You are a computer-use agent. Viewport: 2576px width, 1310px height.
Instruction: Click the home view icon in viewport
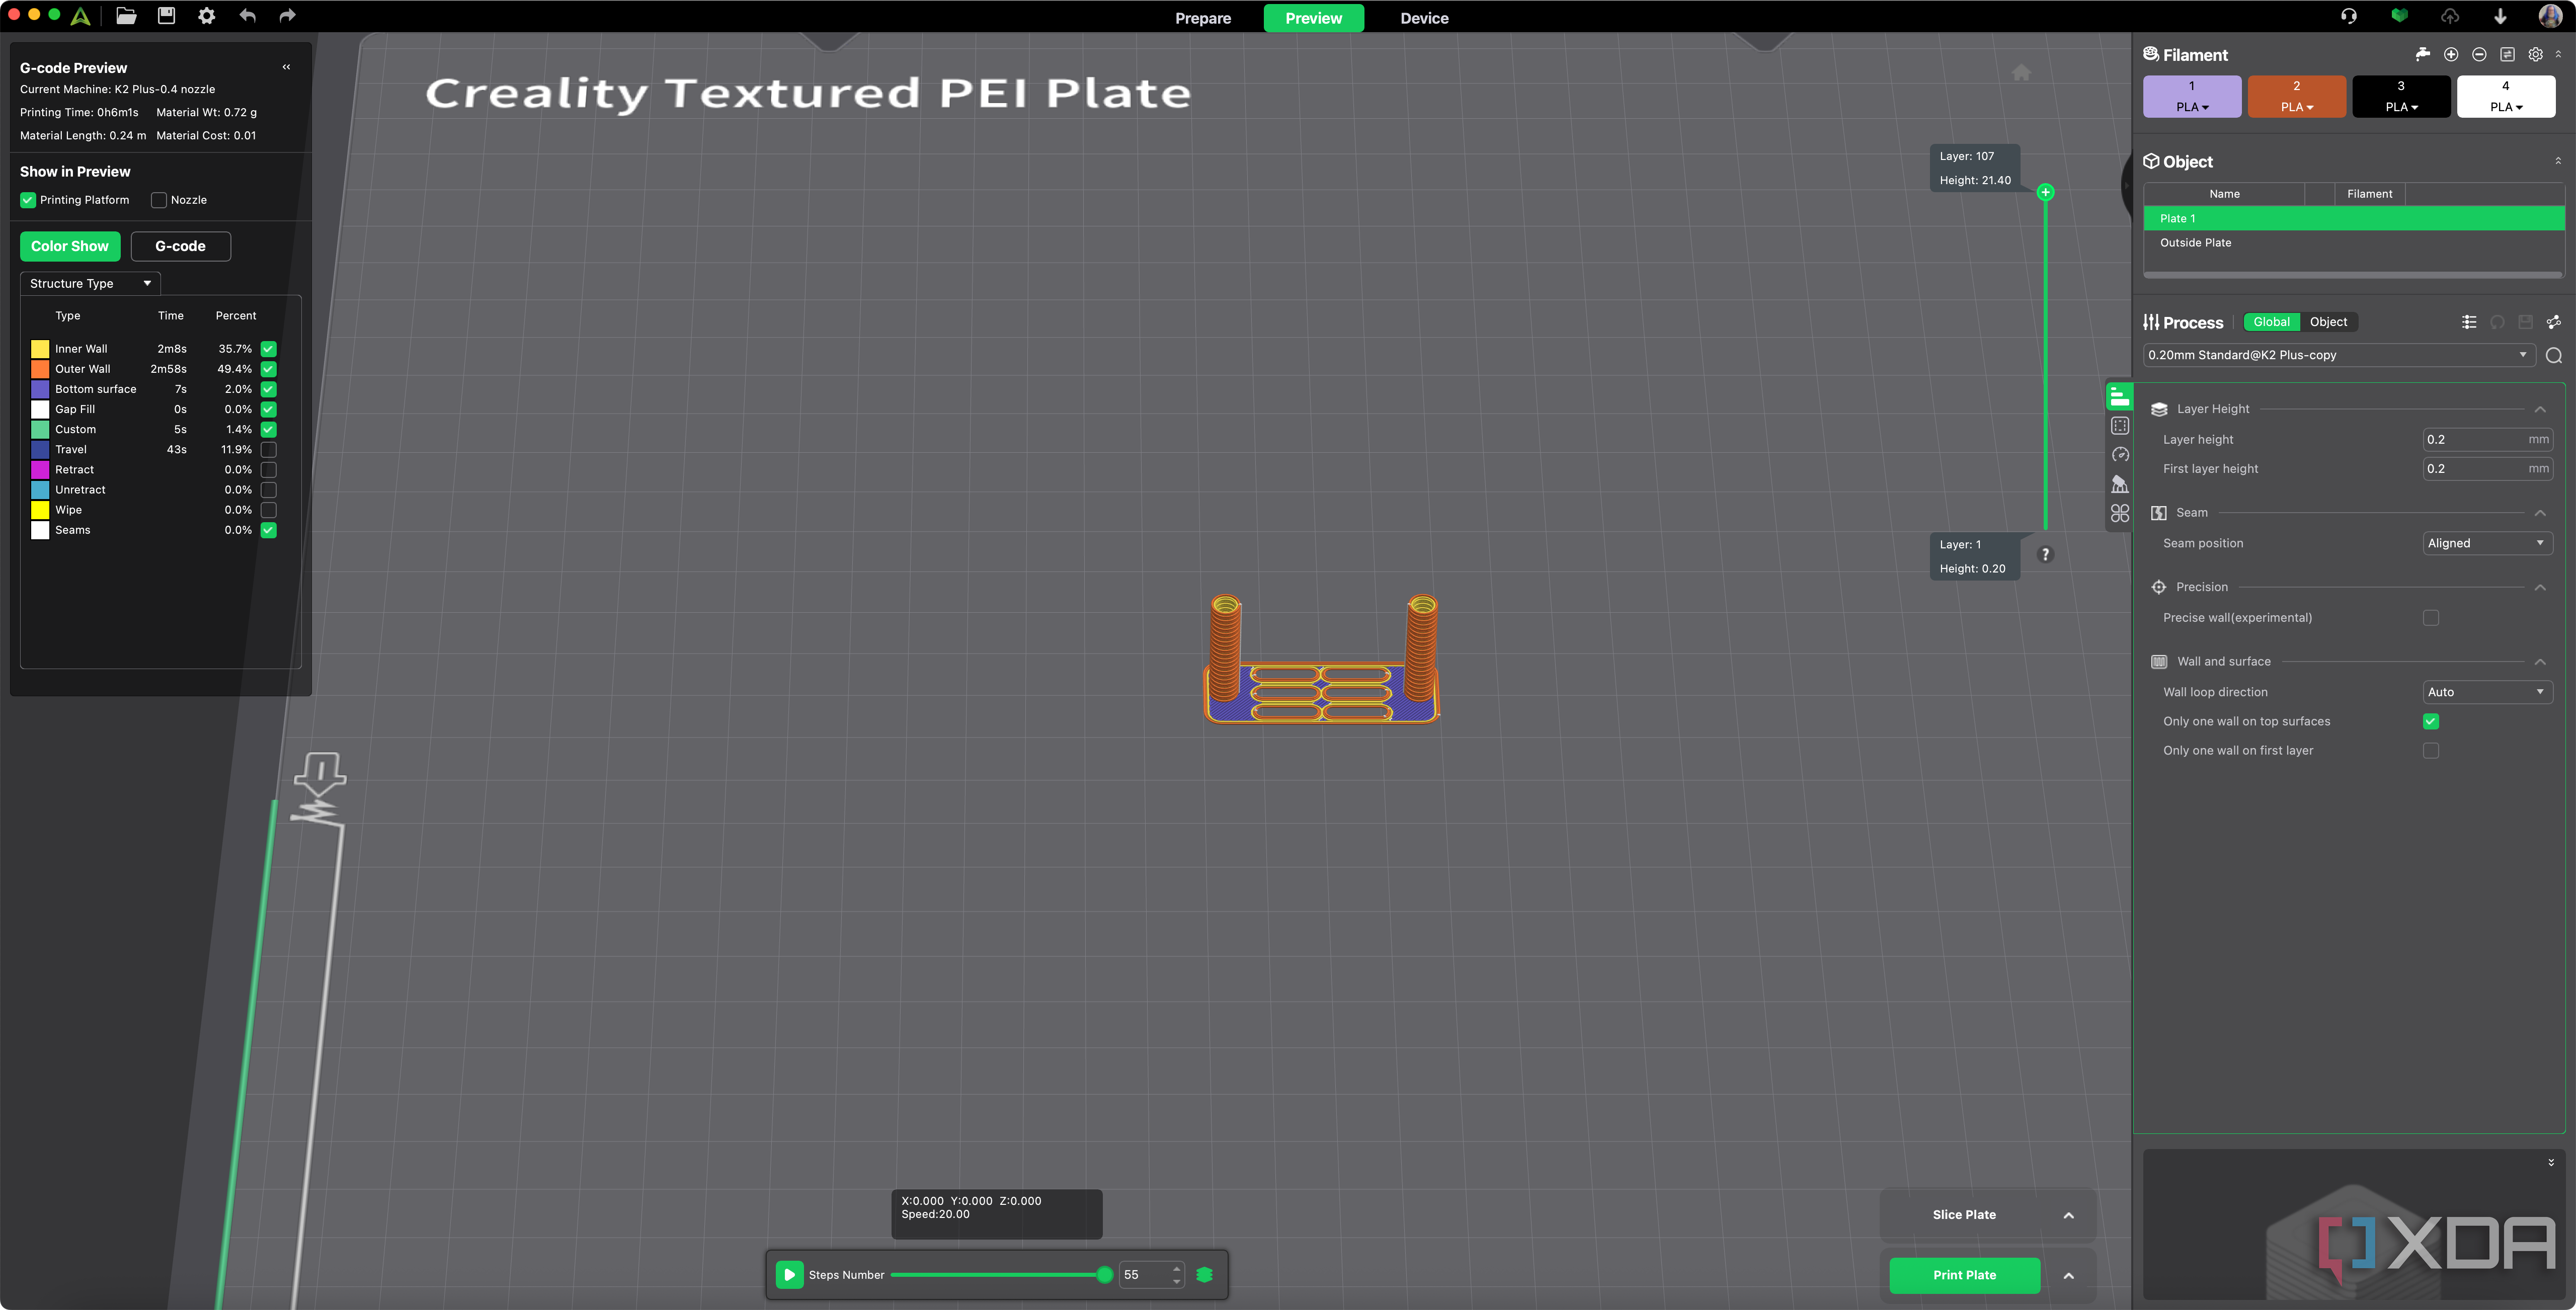pyautogui.click(x=2021, y=72)
